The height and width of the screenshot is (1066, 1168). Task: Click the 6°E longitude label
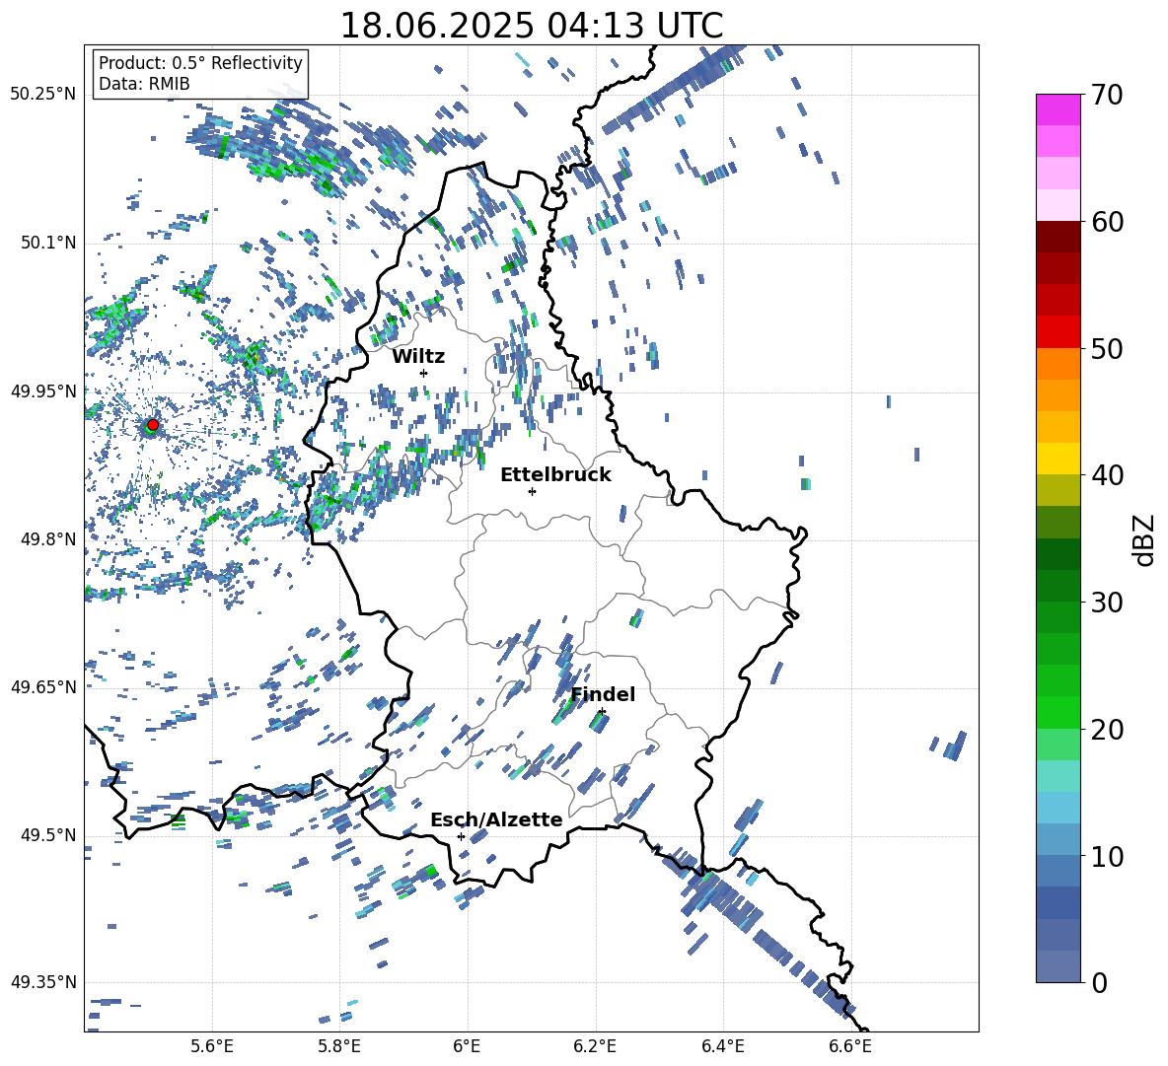[467, 1046]
